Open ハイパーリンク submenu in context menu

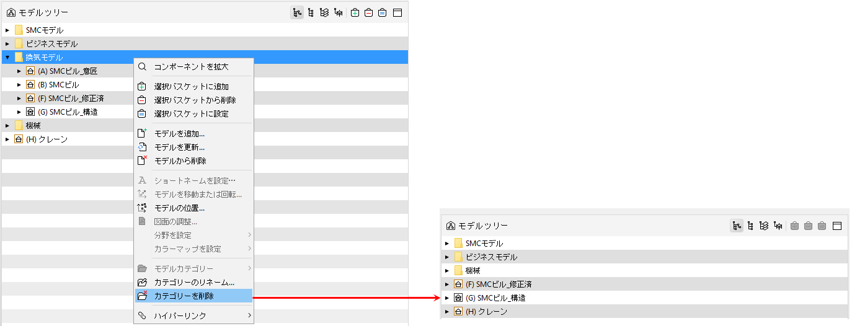click(x=194, y=315)
